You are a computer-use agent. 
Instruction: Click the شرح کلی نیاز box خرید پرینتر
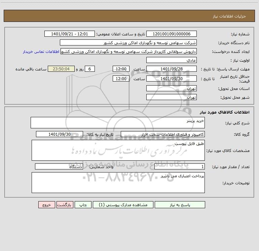pyautogui.click(x=118, y=123)
